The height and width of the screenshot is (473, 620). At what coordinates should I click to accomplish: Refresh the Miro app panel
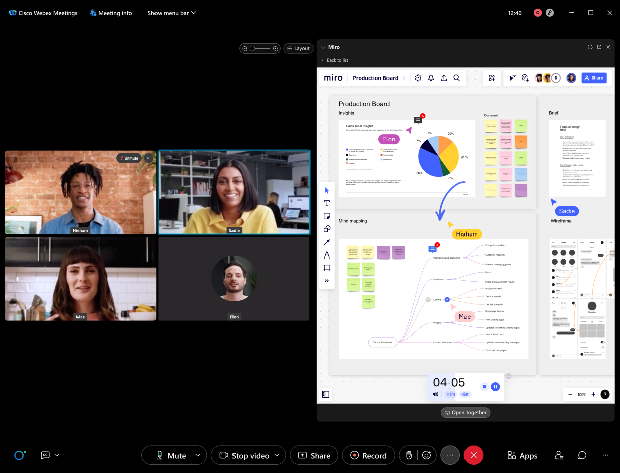coord(590,47)
